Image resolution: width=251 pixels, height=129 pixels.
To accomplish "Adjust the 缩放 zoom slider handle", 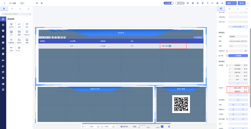I will 146,125.
